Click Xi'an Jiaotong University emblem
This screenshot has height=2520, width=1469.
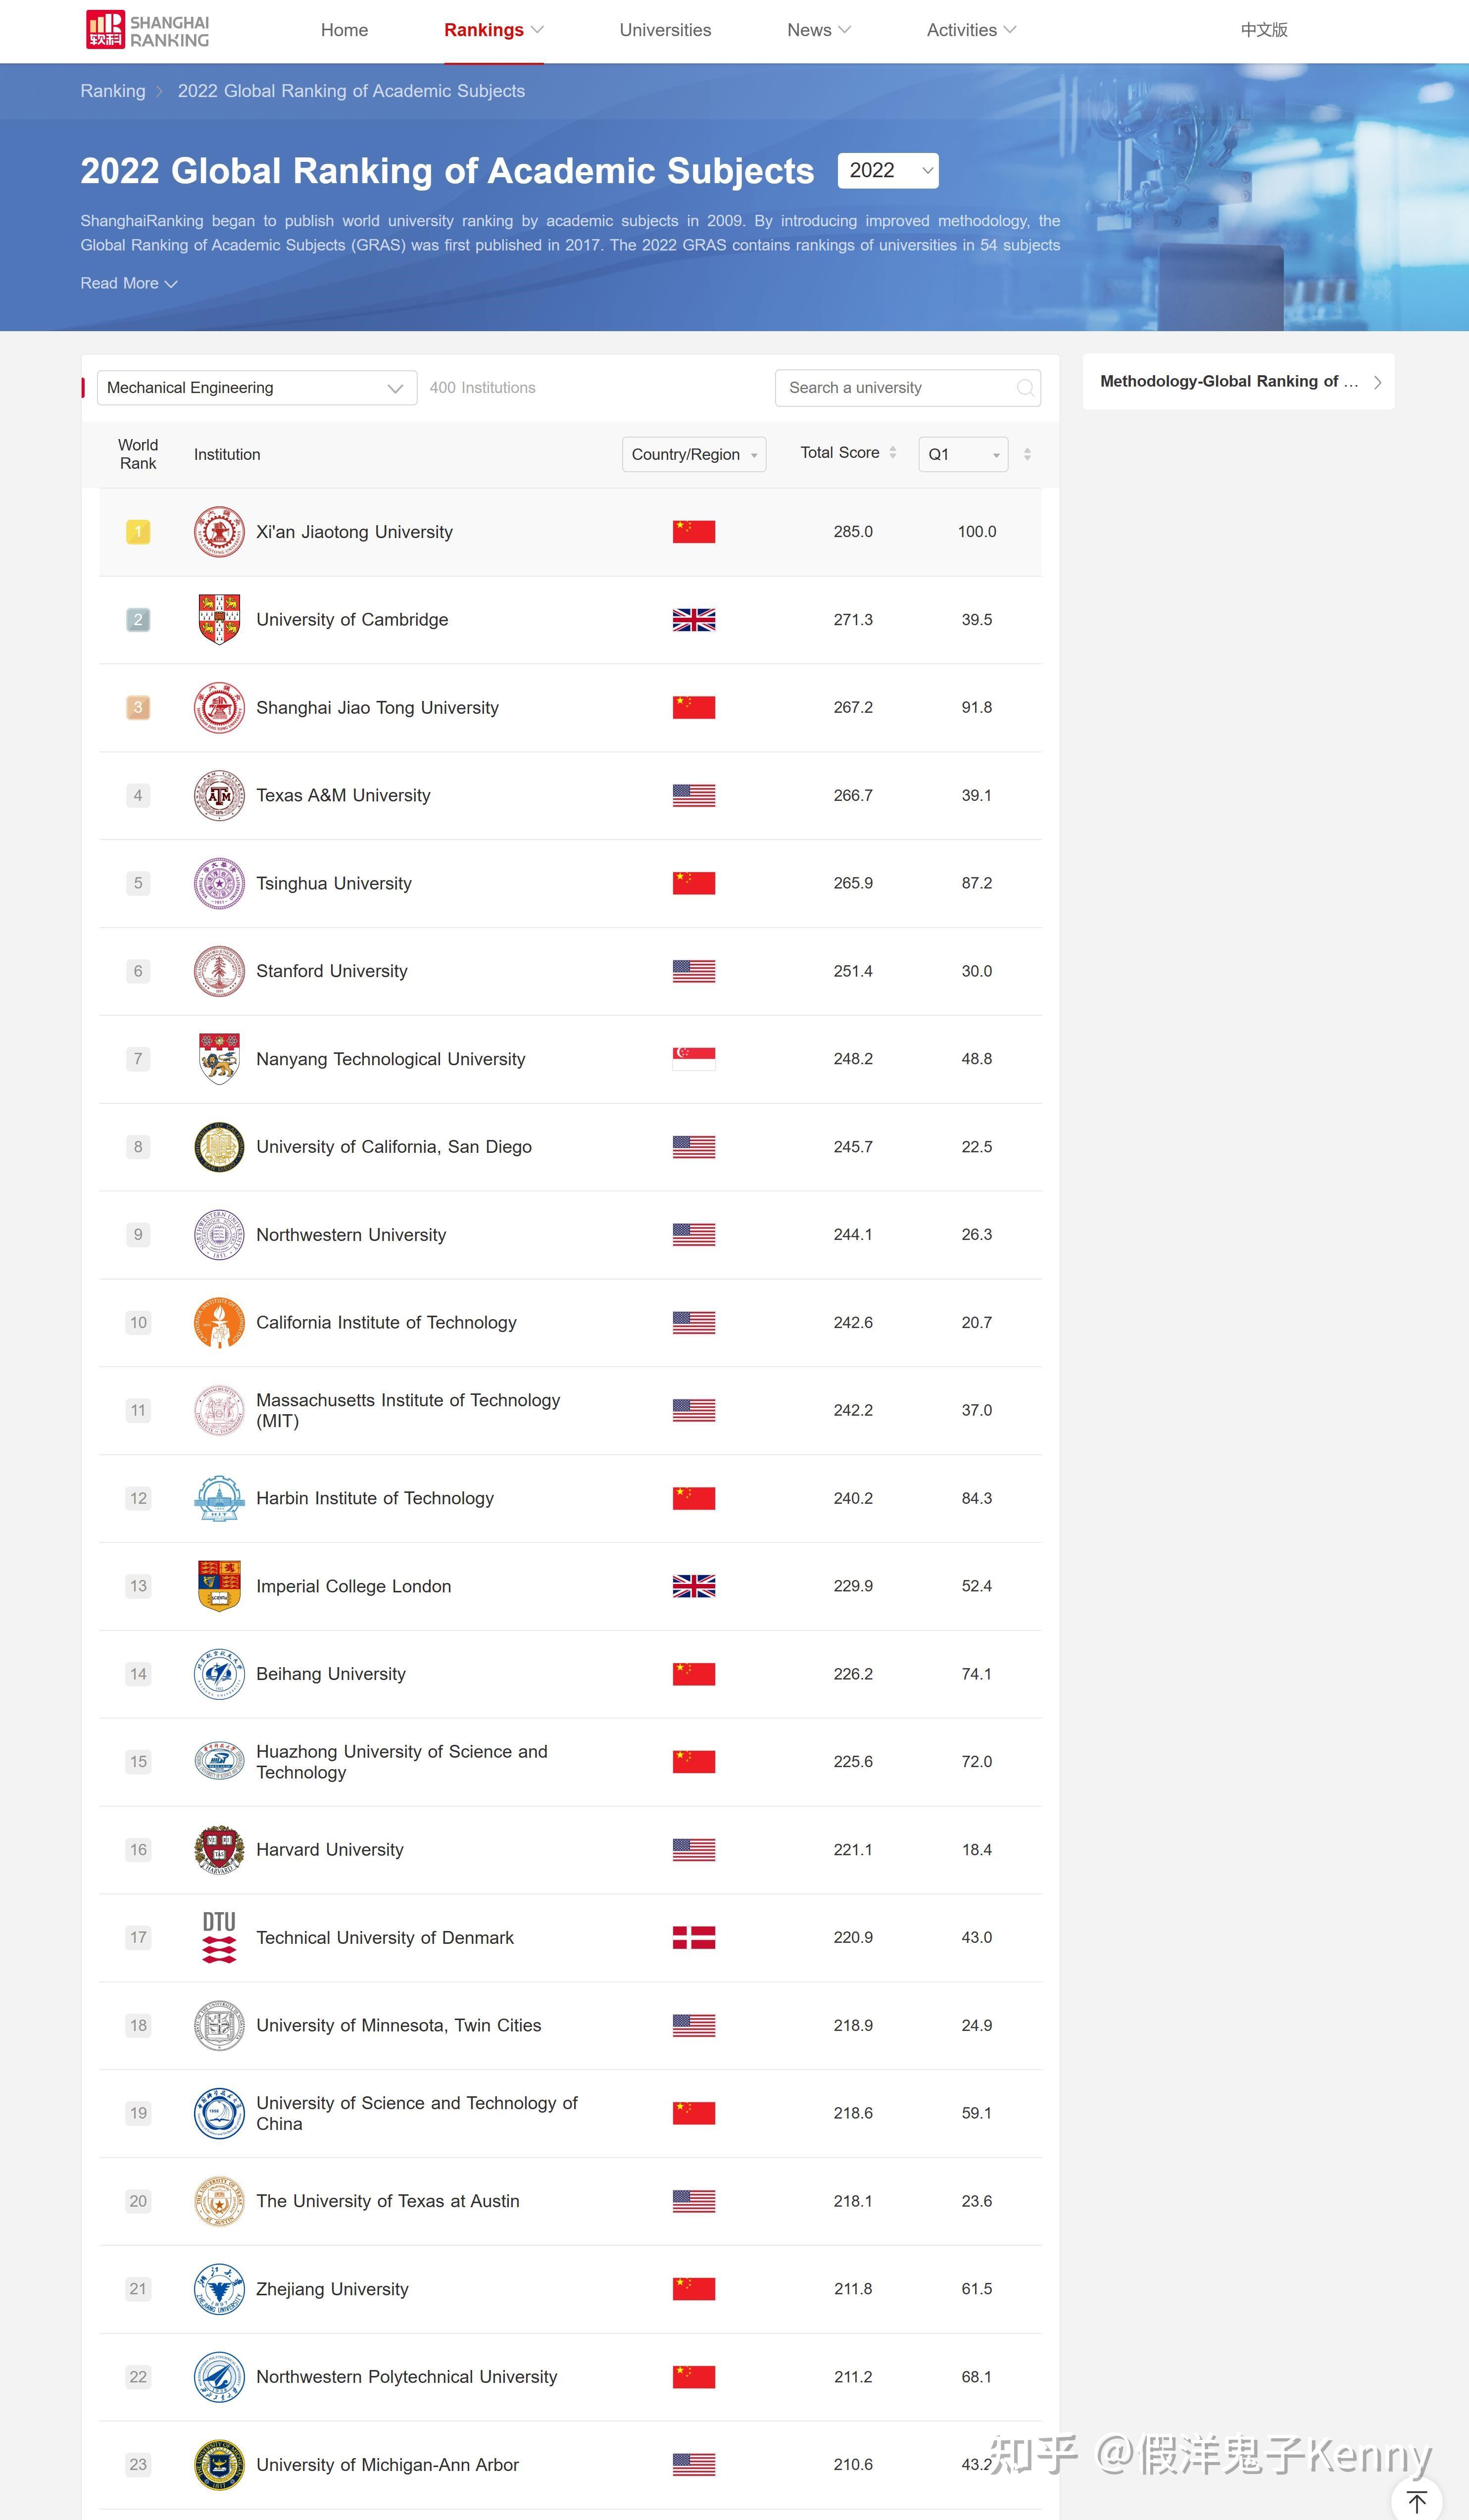click(219, 532)
